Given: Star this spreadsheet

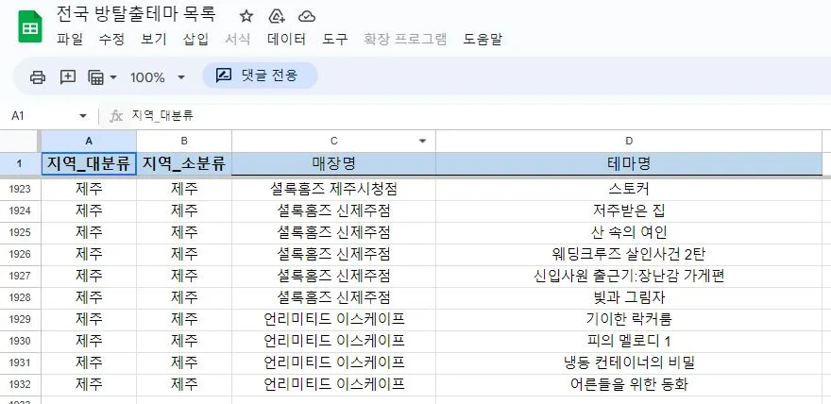Looking at the screenshot, I should [x=246, y=16].
